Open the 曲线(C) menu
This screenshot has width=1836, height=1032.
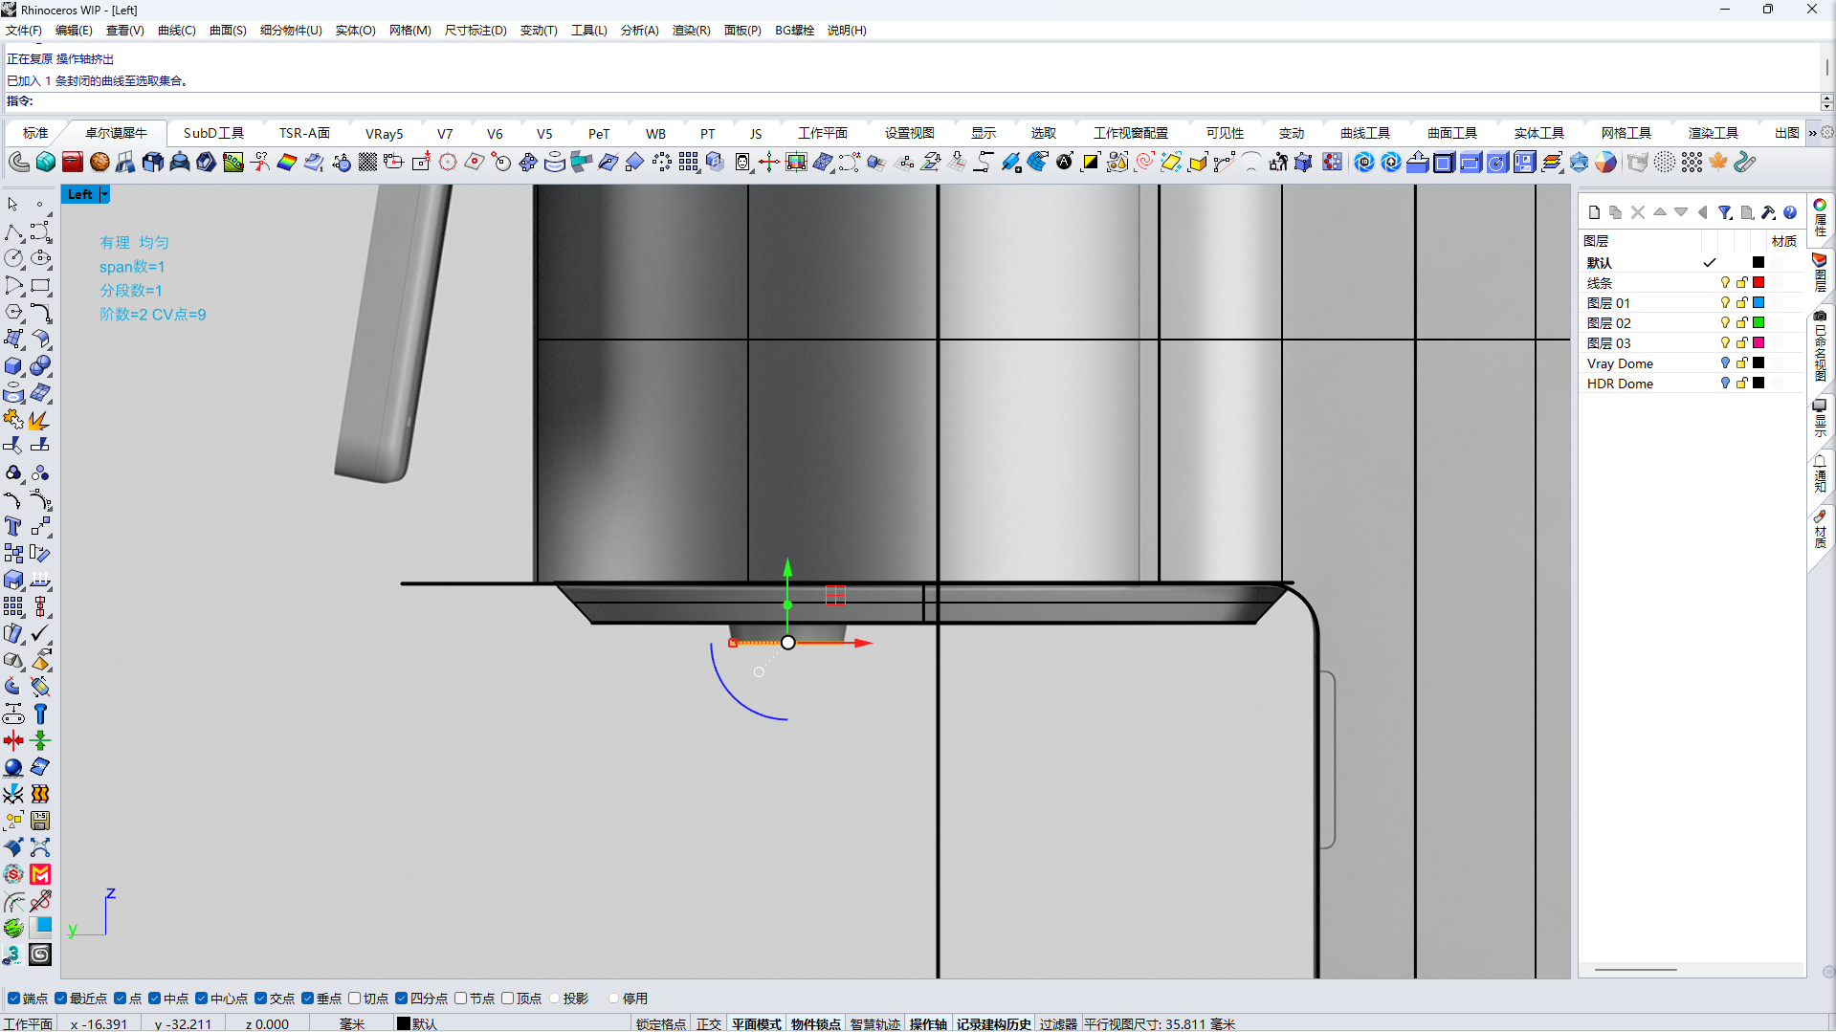pyautogui.click(x=177, y=31)
